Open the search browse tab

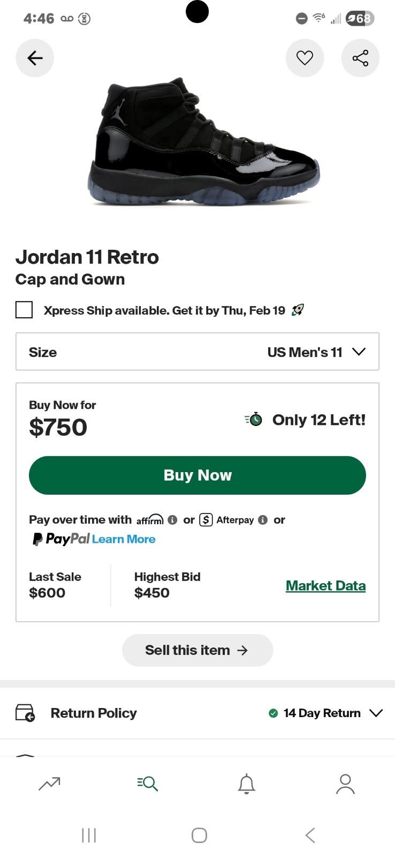tap(147, 784)
